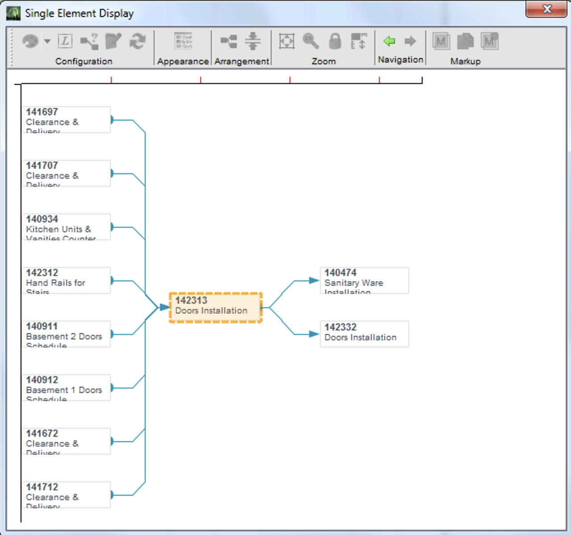The width and height of the screenshot is (571, 535).
Task: Open the palette dropdown arrow
Action: click(x=47, y=42)
